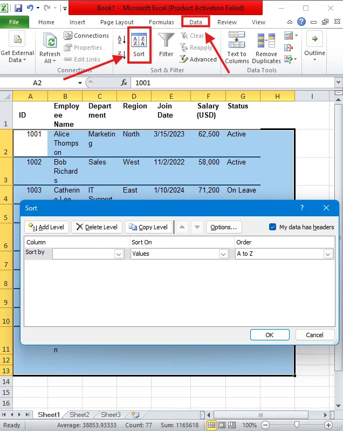Open sort Options button
Screen dimensions: 343x431
(x=224, y=227)
